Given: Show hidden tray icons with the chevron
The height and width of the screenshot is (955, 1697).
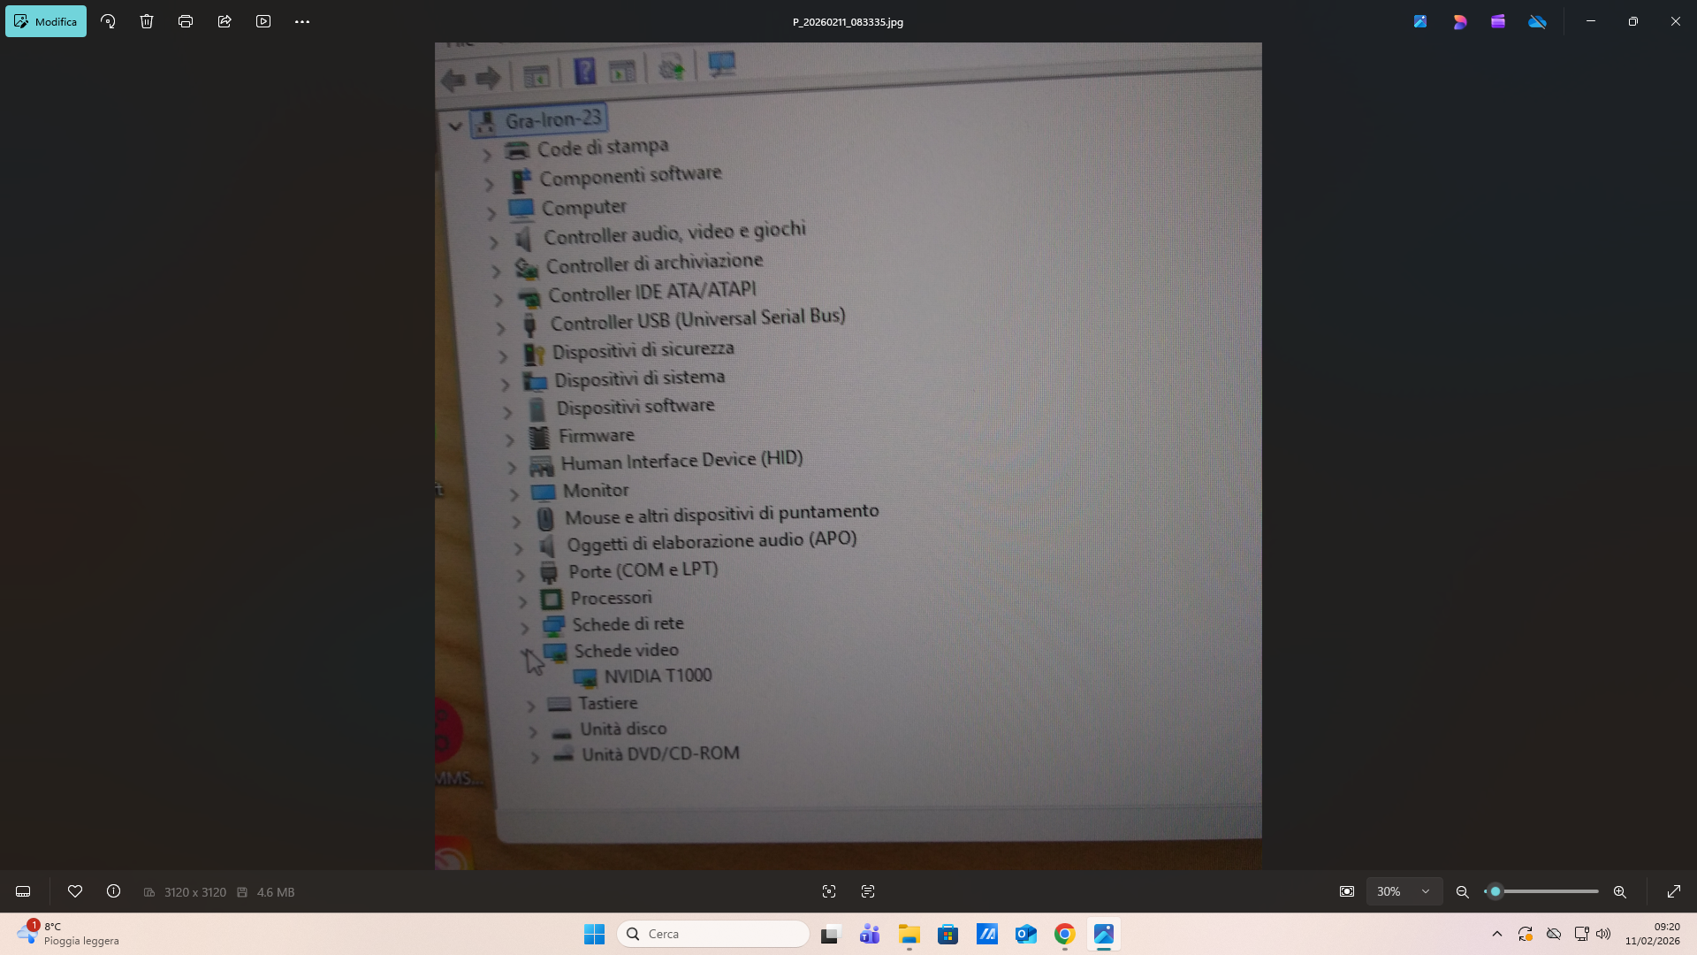Looking at the screenshot, I should [1497, 934].
